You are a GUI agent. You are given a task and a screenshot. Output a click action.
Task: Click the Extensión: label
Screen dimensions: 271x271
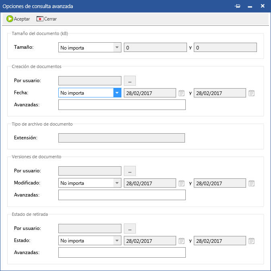pos(26,138)
